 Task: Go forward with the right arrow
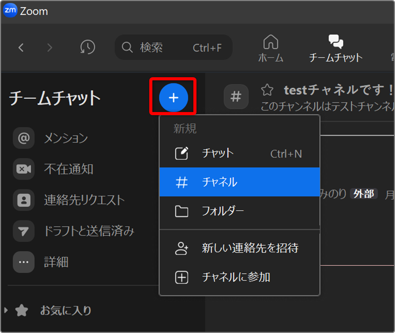(50, 47)
